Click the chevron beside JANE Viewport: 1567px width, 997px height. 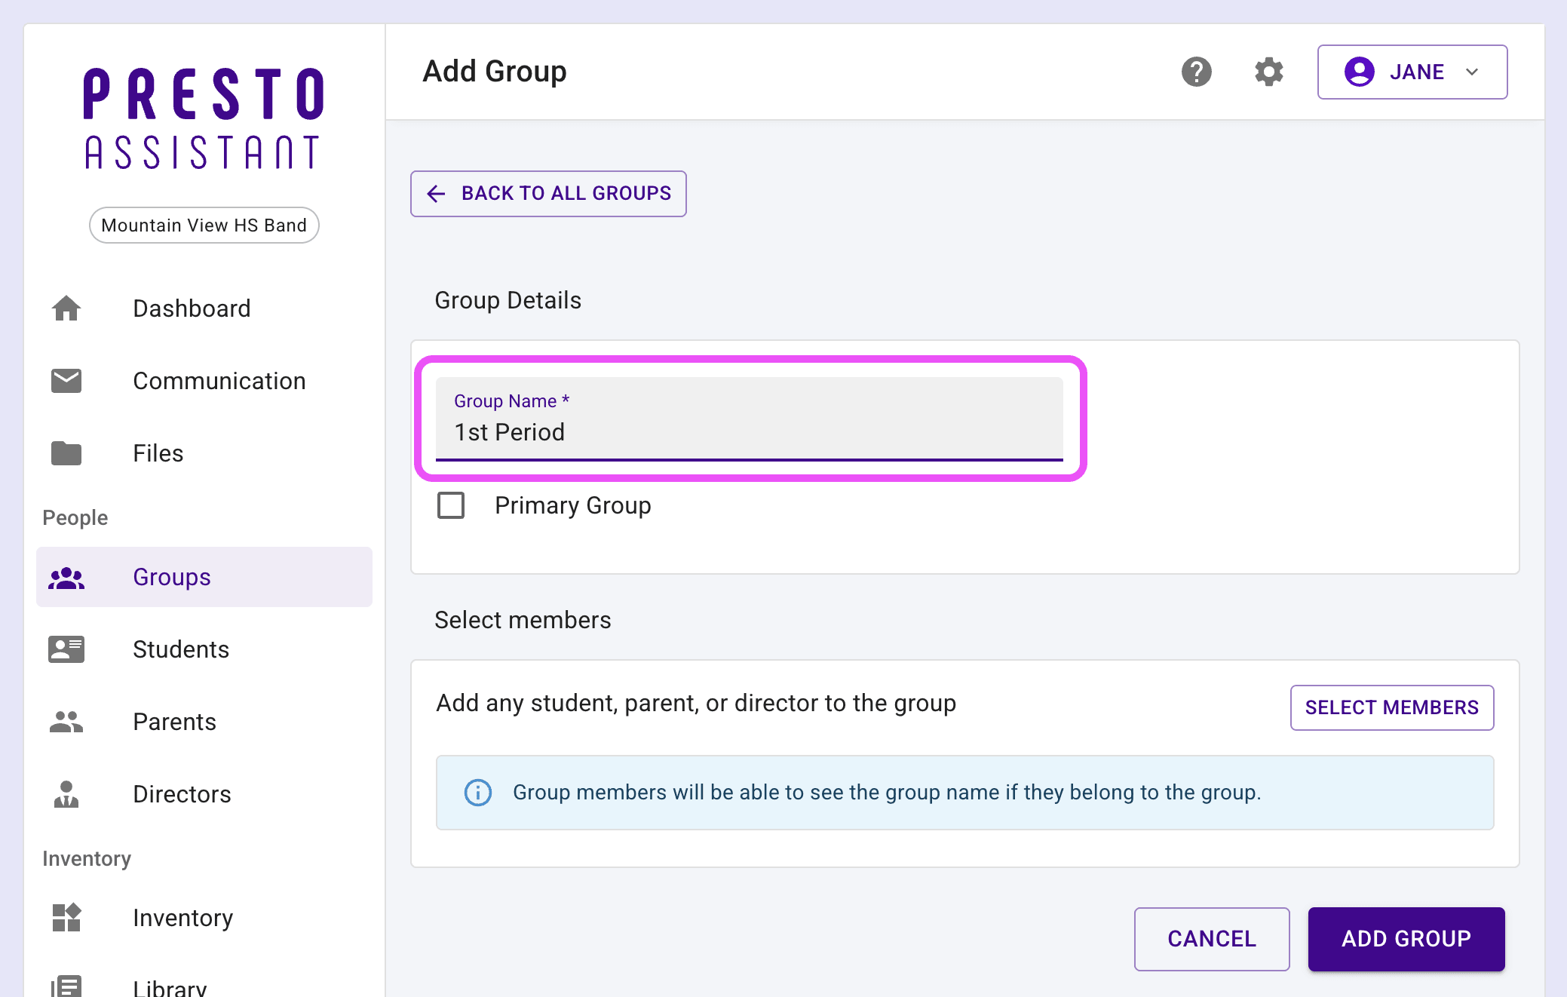1472,72
